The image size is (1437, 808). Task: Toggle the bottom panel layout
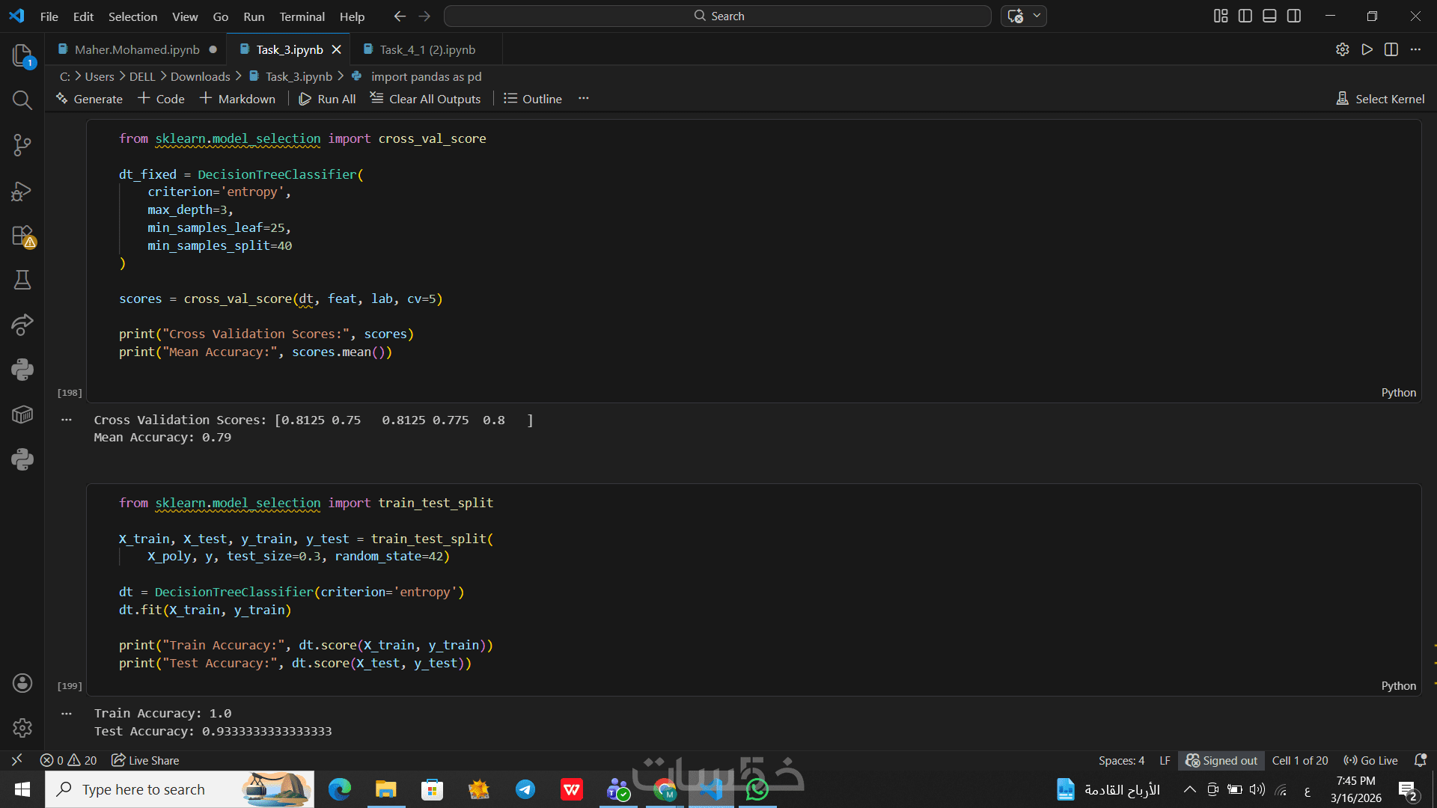[x=1269, y=16]
